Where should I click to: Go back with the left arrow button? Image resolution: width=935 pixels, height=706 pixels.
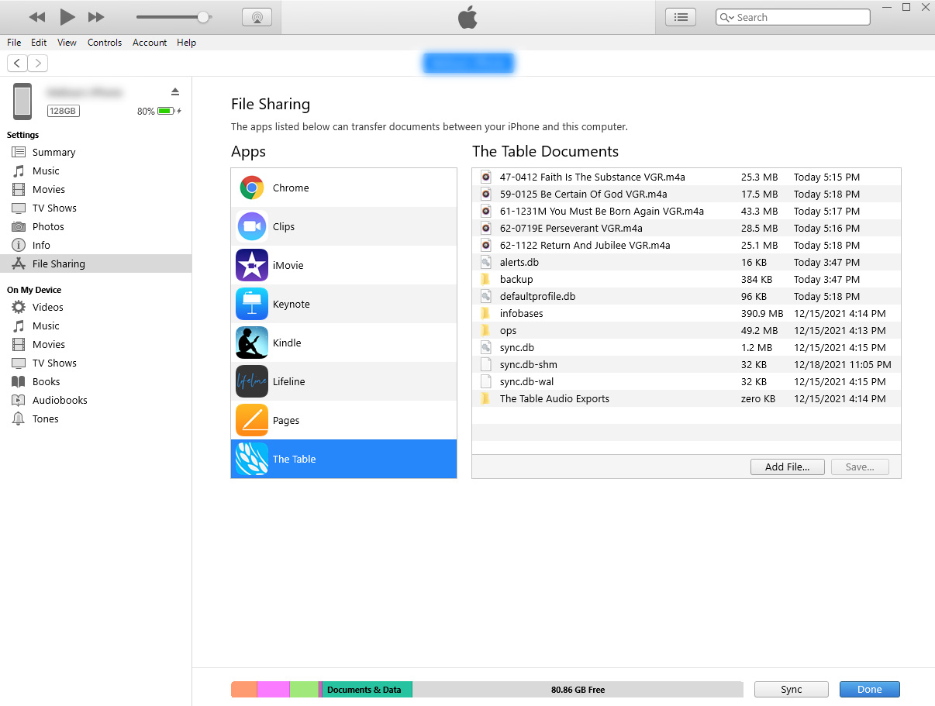17,64
